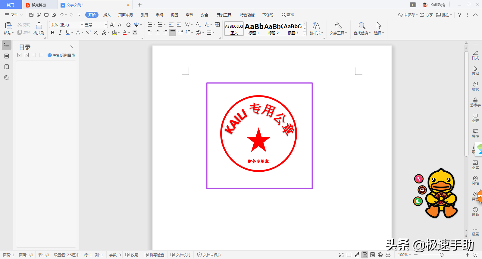The width and height of the screenshot is (482, 259).
Task: Click the Paste clipboard icon
Action: click(x=8, y=26)
